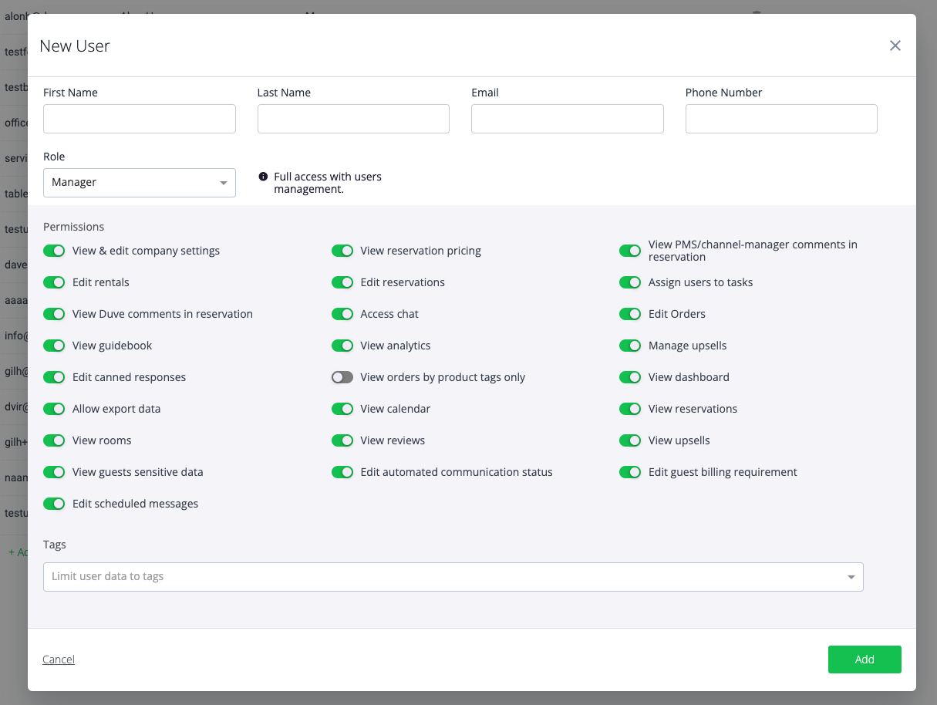Screen dimensions: 937x705
Task: Toggle Assign users to tasks off
Action: 630,282
